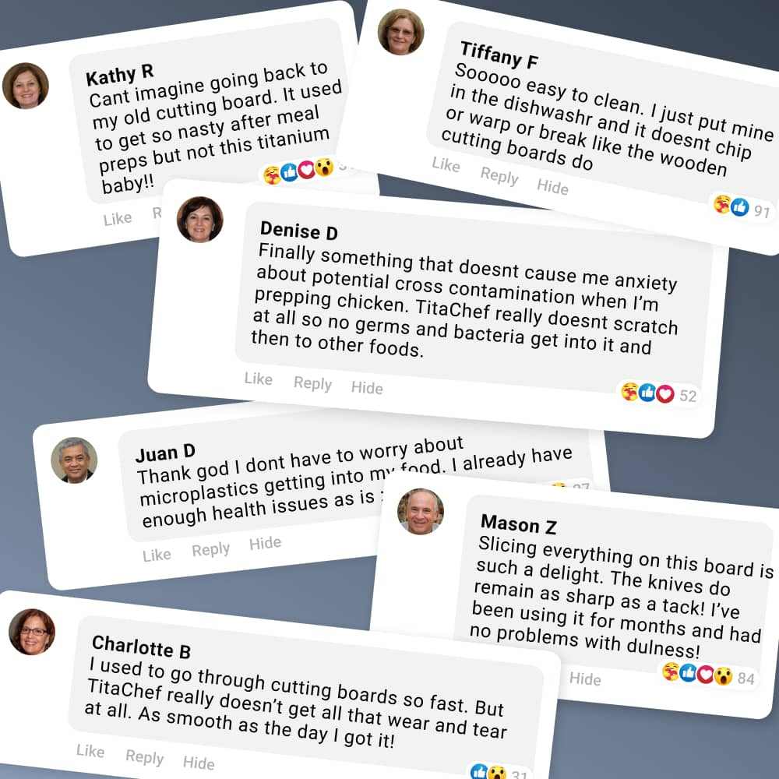Click the thumbs-up reaction on Tiffany F's comment

tap(740, 206)
